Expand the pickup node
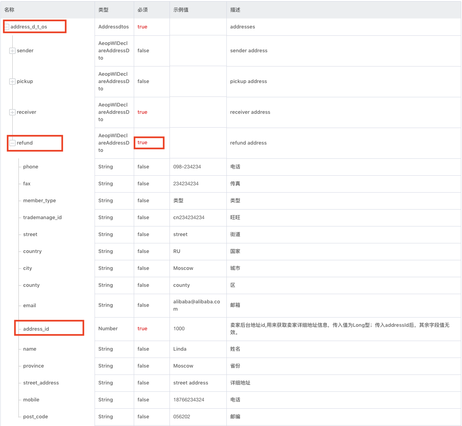Screen dimensions: 462x426 click(12, 82)
